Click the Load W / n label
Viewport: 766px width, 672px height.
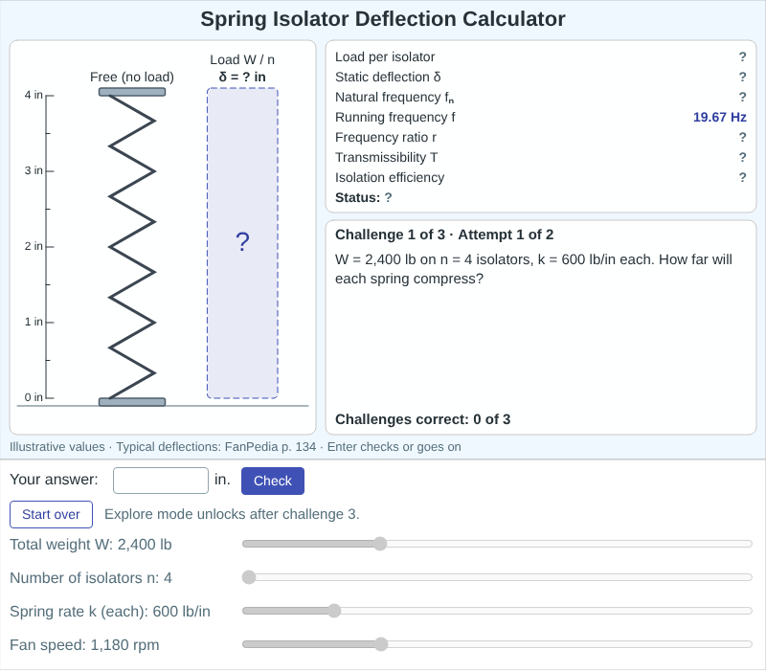[242, 59]
